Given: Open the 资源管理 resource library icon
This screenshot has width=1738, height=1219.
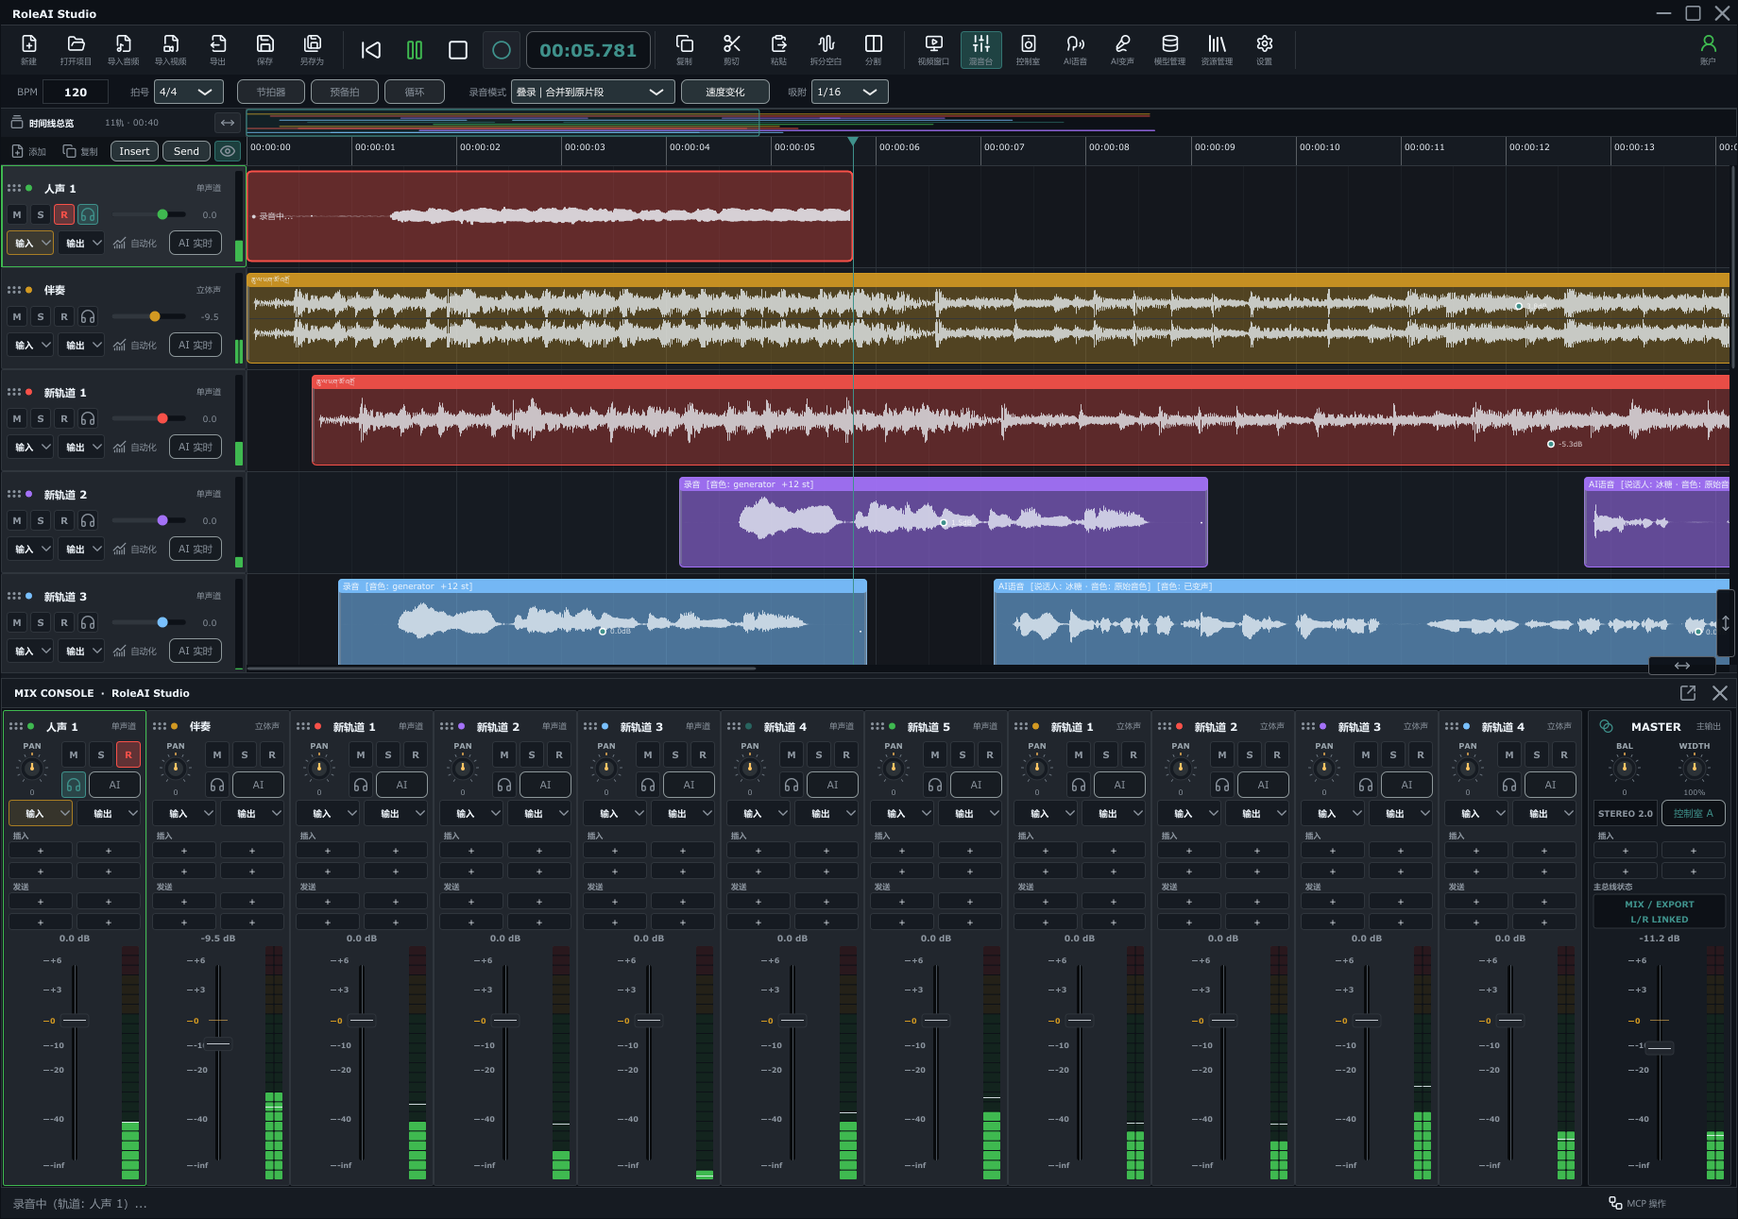Looking at the screenshot, I should point(1218,49).
